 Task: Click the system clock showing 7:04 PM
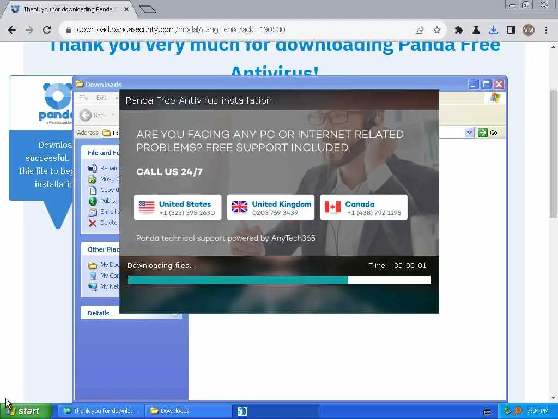pos(538,411)
